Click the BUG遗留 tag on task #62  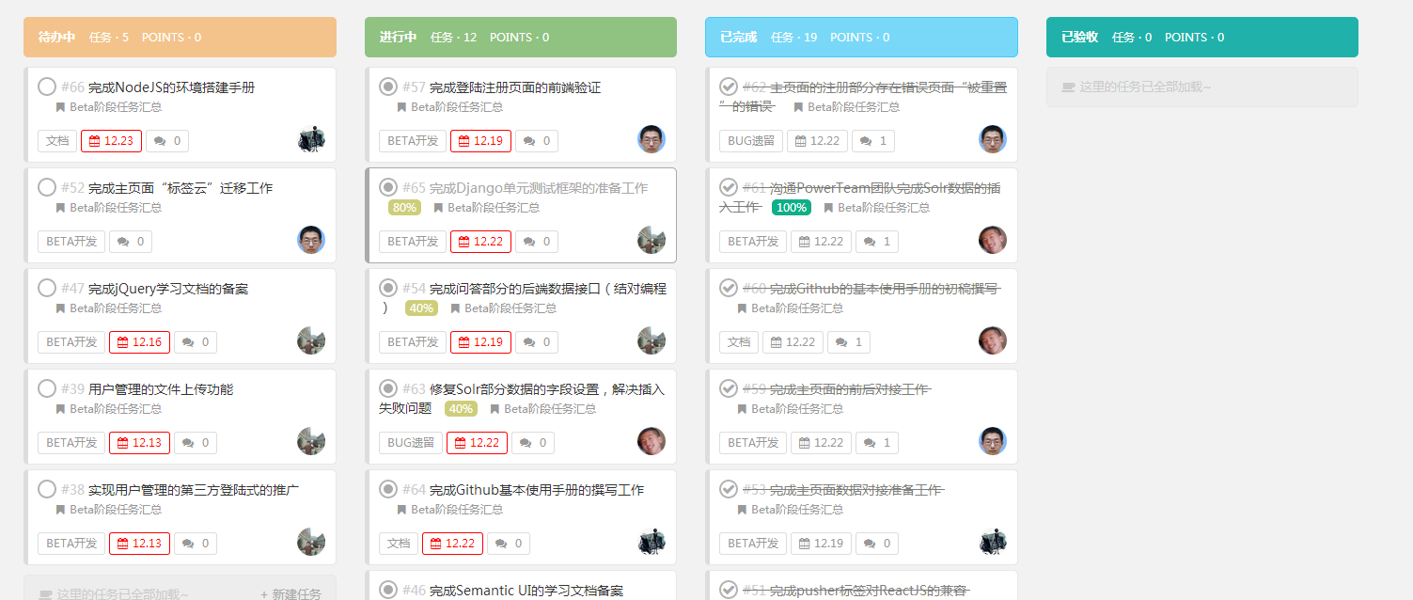[751, 141]
